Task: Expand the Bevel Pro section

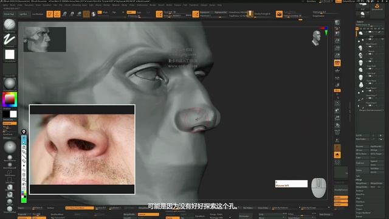Action: coord(360,195)
